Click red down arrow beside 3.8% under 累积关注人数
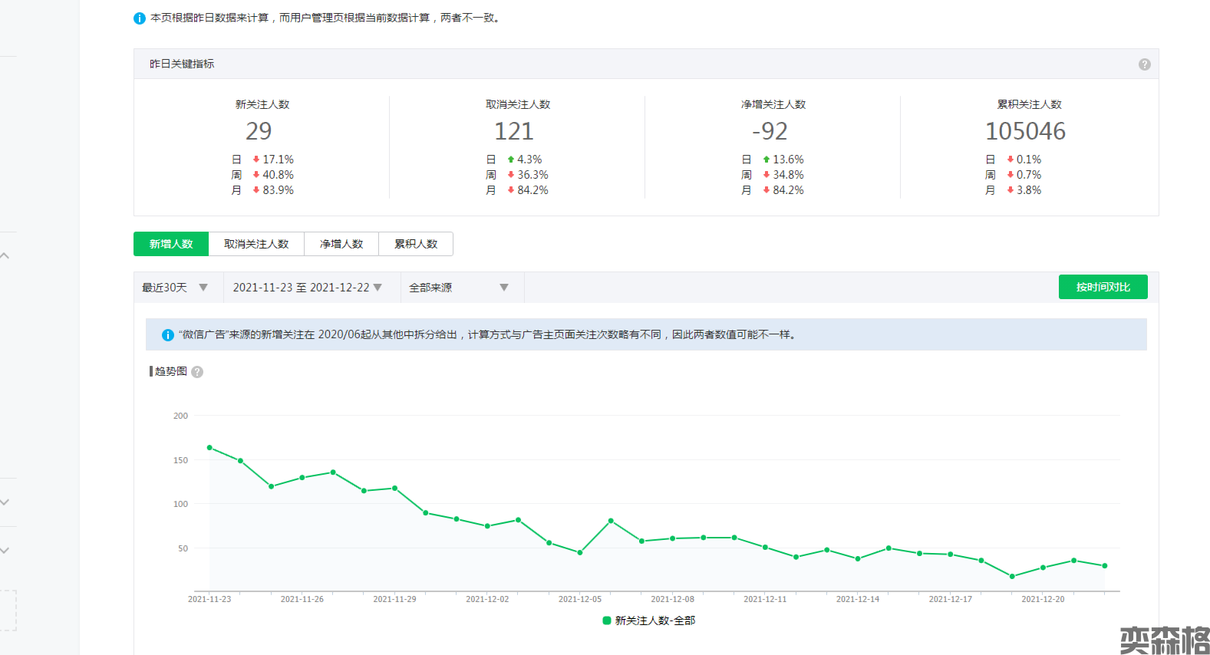 point(1010,190)
